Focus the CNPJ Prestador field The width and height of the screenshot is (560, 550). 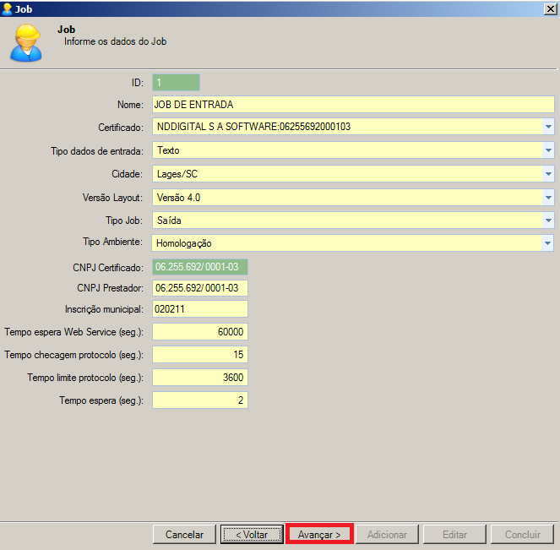[200, 288]
